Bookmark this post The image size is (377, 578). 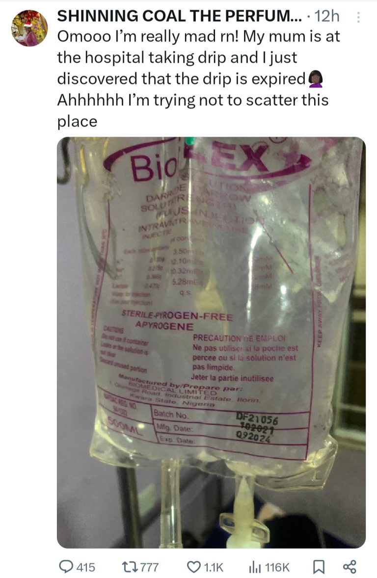tap(319, 567)
